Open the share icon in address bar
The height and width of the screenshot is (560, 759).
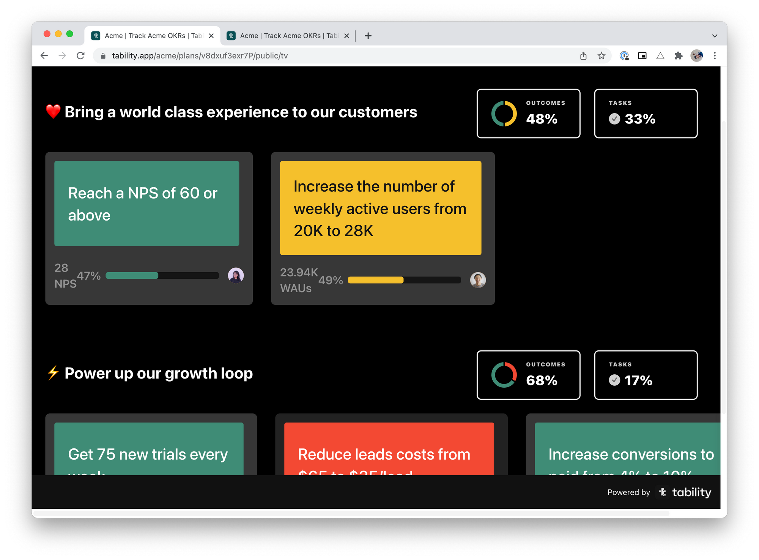[x=583, y=56]
